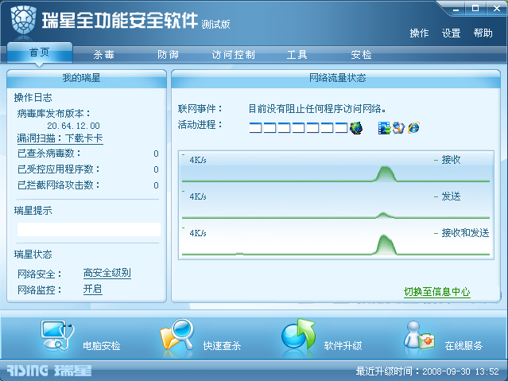Screen dimensions: 508x381
Task: Select the globe-shield active process icon
Action: 356,128
